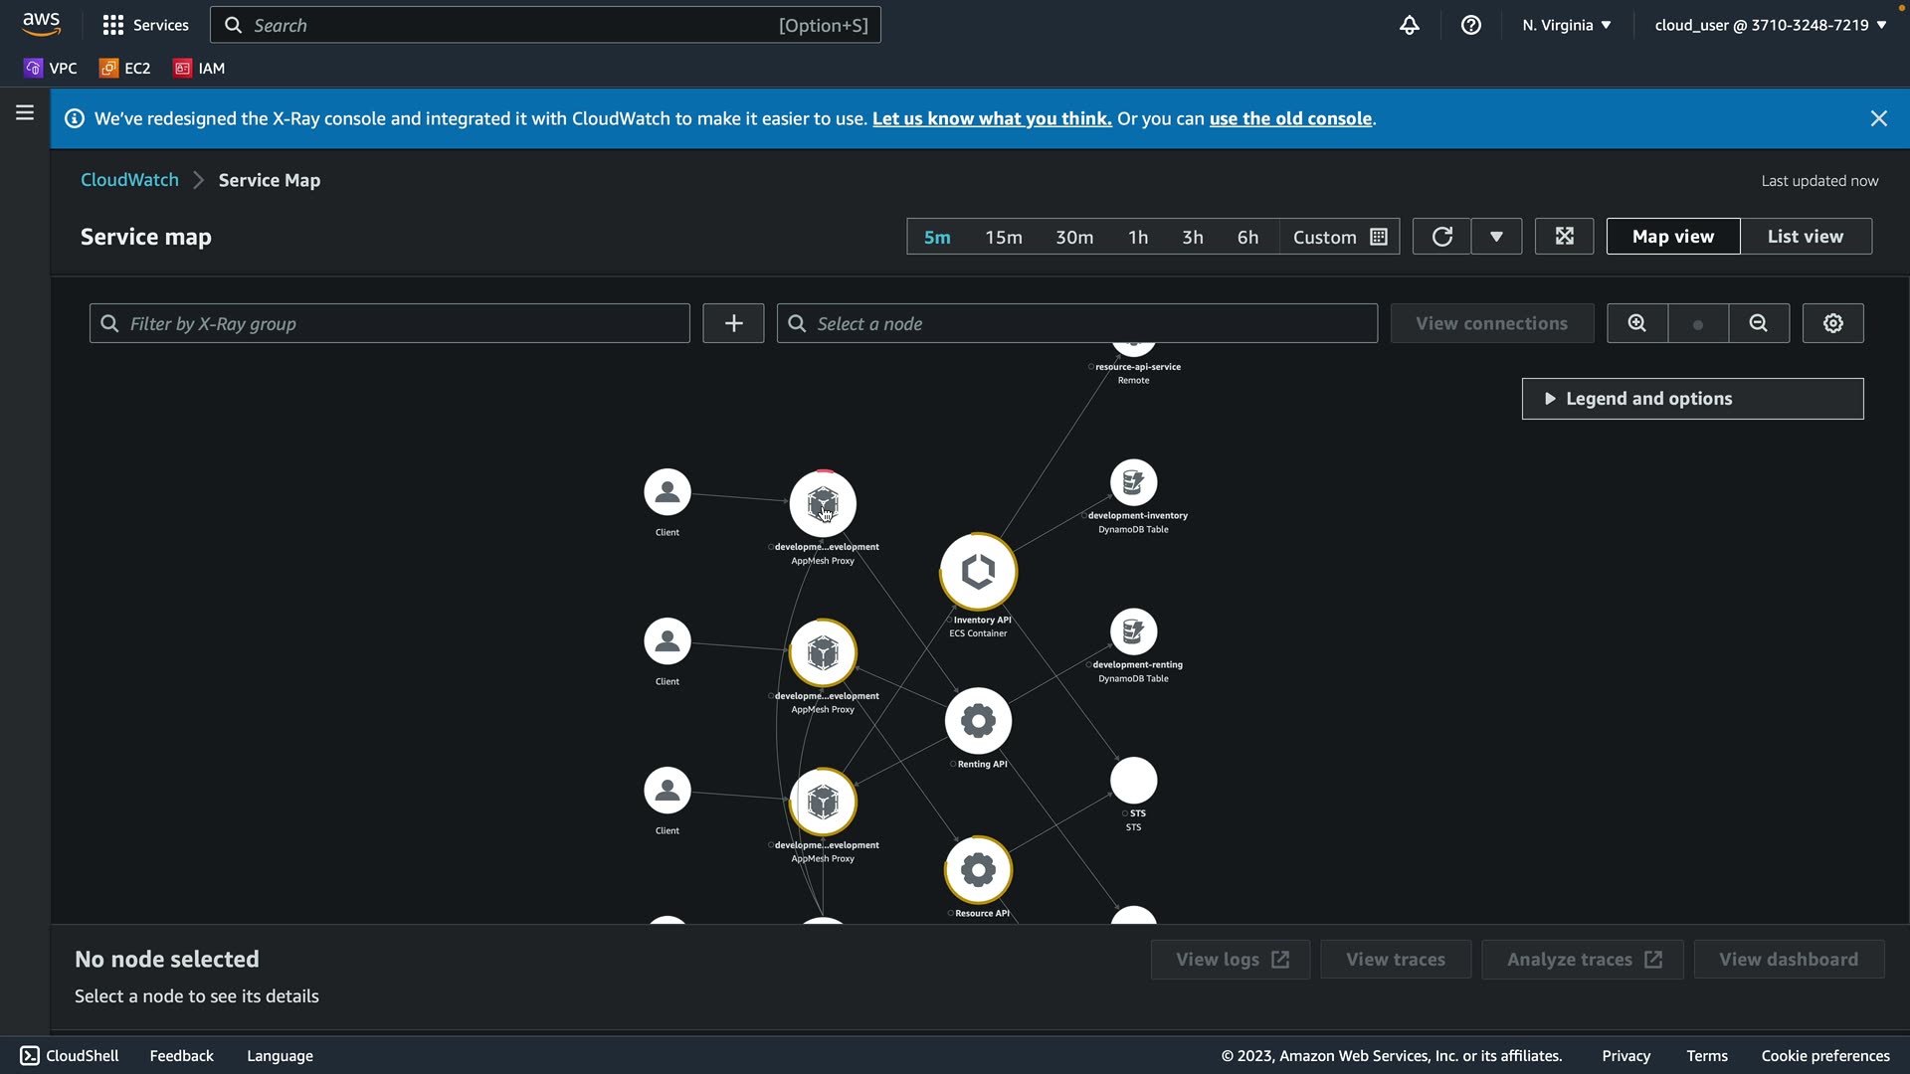Click the Filter by X-Ray group field
Image resolution: width=1910 pixels, height=1074 pixels.
[389, 324]
